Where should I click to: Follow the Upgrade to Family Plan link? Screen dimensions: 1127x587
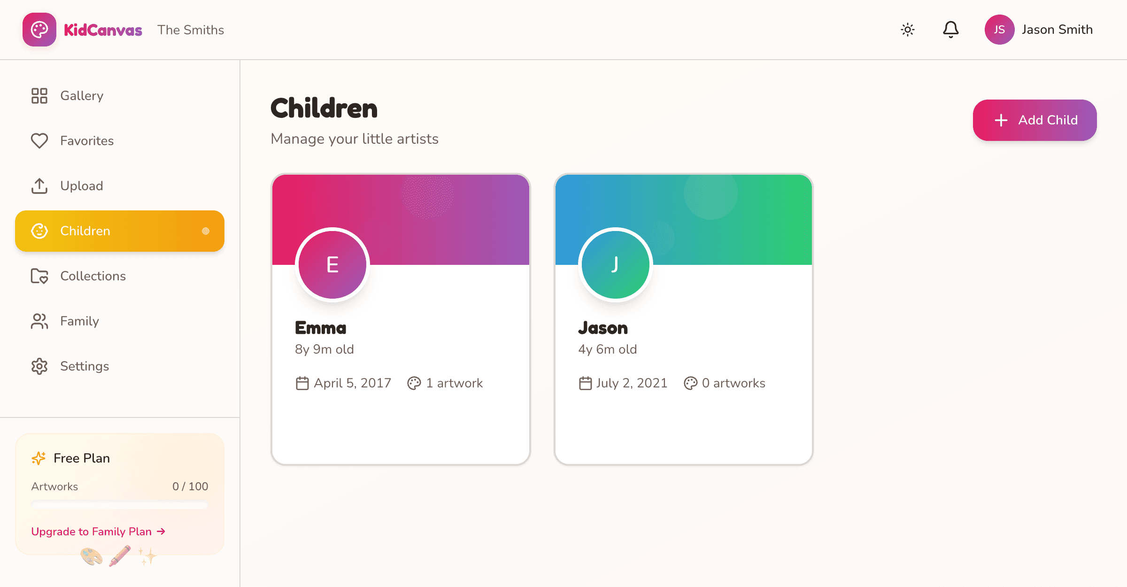point(98,531)
